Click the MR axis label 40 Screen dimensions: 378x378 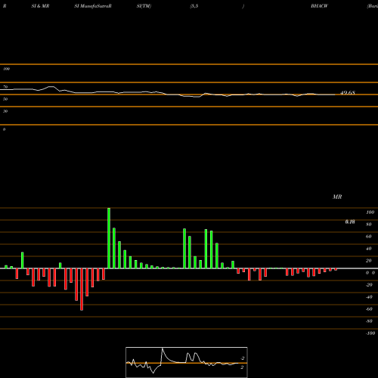(368, 249)
